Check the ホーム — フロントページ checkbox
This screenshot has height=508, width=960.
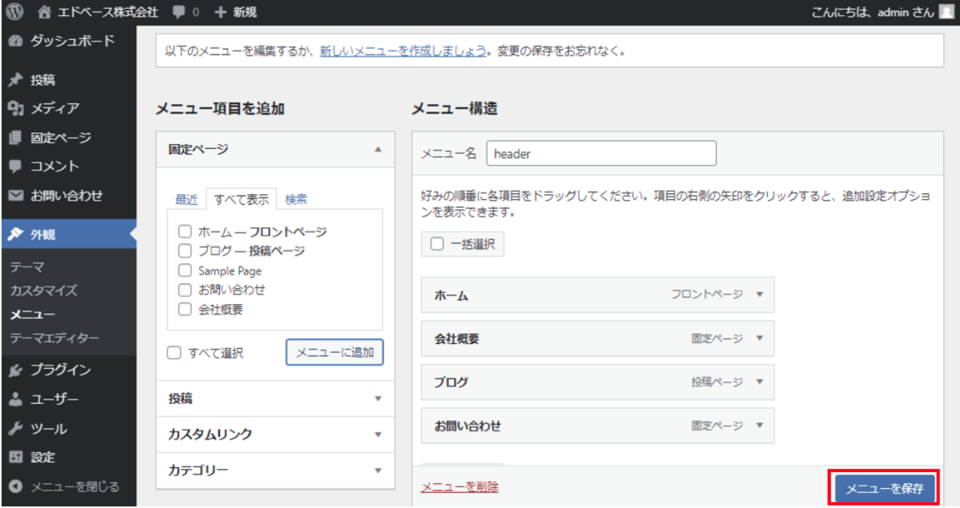pyautogui.click(x=185, y=232)
